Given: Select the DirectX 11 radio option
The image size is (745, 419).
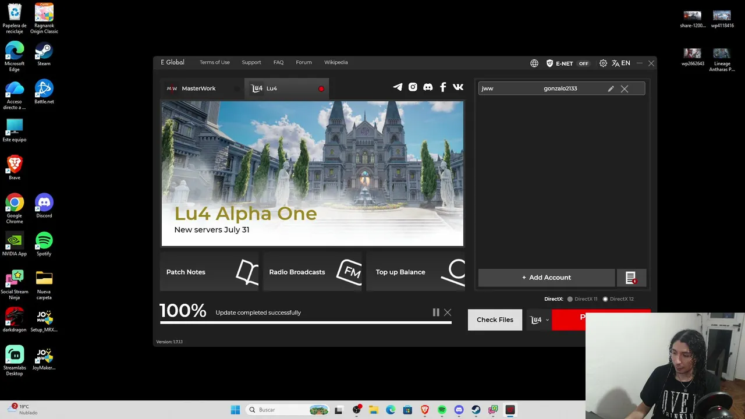Looking at the screenshot, I should pyautogui.click(x=583, y=299).
